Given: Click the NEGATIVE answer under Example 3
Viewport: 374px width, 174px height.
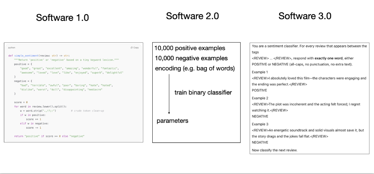Looking at the screenshot, I should (260, 142).
